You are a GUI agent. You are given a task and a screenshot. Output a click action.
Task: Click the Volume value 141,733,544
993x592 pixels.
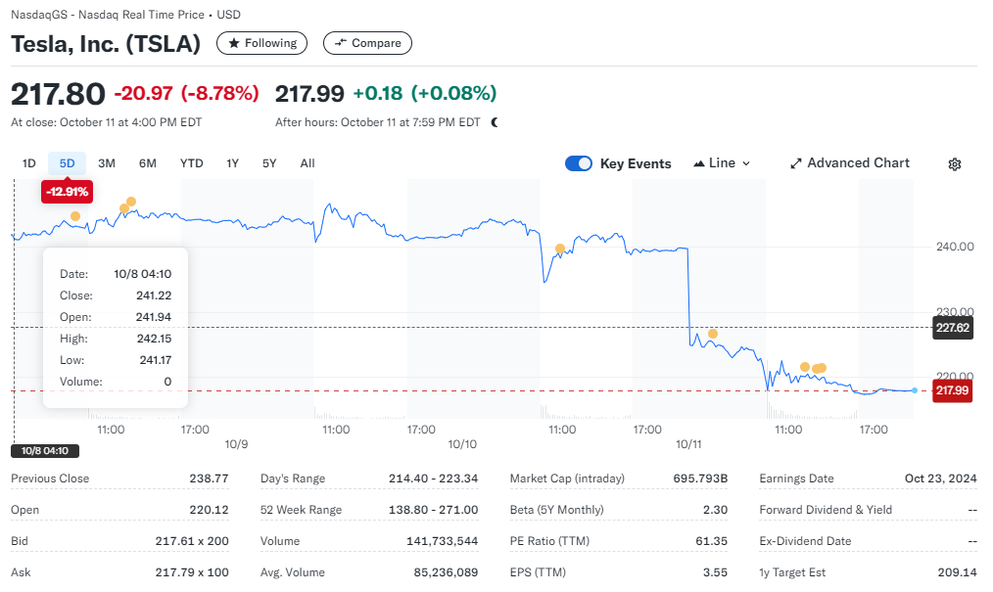442,541
